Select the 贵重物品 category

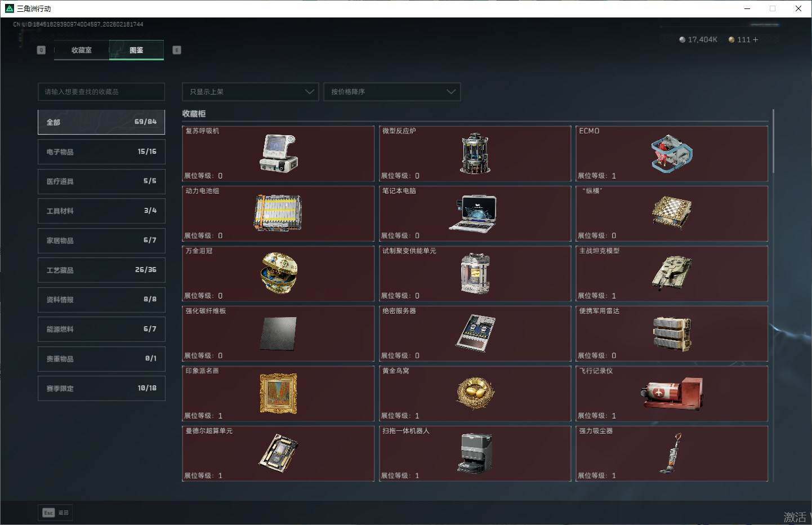click(x=101, y=359)
